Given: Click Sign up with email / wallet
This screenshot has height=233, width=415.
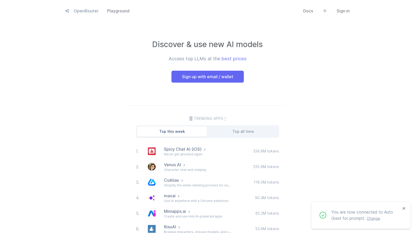Looking at the screenshot, I should [208, 77].
